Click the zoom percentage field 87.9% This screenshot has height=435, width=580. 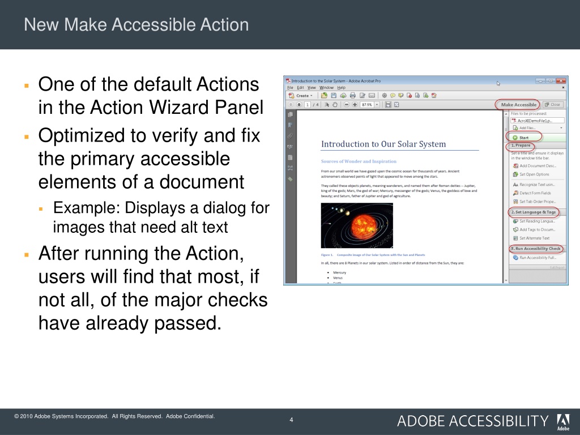click(367, 105)
